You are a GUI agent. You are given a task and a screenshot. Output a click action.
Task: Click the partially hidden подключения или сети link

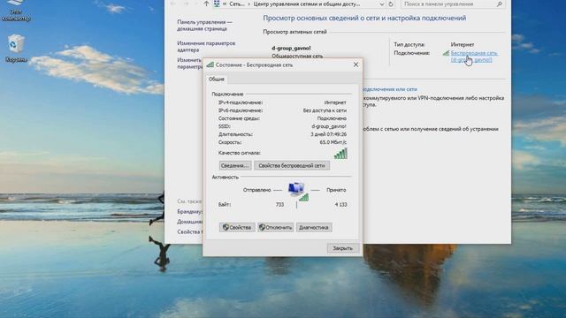[x=390, y=89]
